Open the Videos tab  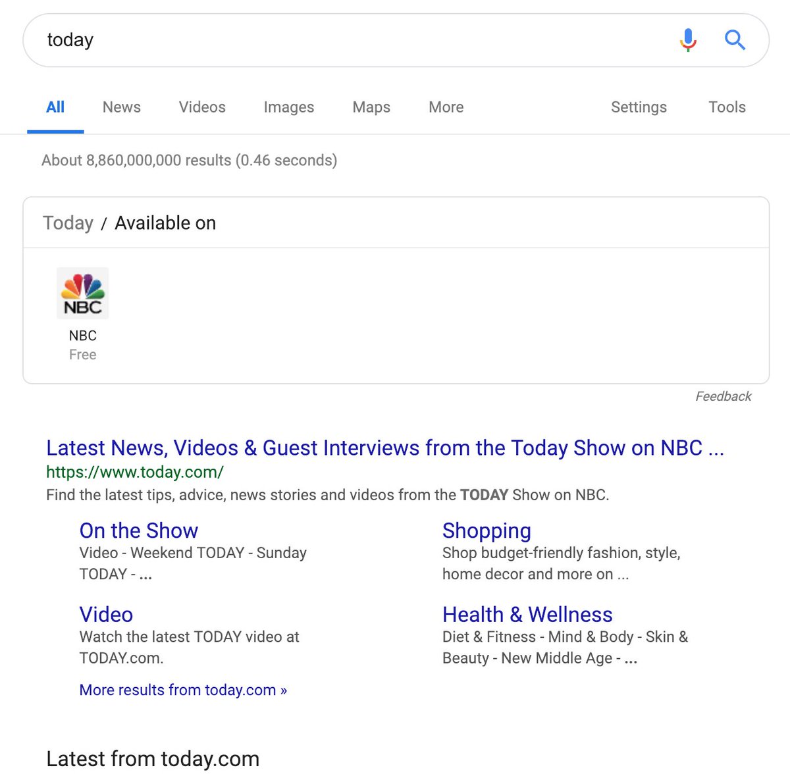tap(202, 107)
